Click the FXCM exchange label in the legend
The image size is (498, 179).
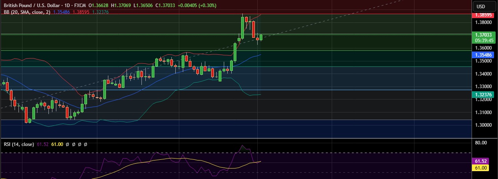point(81,6)
